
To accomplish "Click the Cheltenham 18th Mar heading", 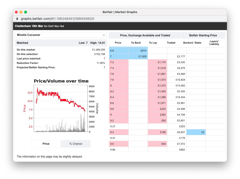I will click(x=29, y=26).
